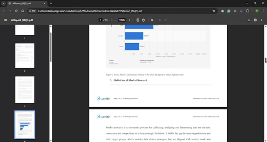Image resolution: width=267 pixels, height=142 pixels.
Task: Click the turnitin logo on page 4 footer
Action: click(x=104, y=99)
